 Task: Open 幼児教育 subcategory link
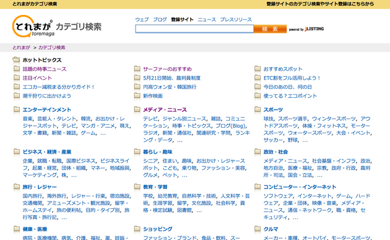pos(167,196)
